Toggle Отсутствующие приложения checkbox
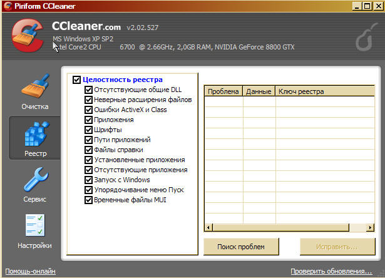This screenshot has height=278, width=385. point(88,170)
